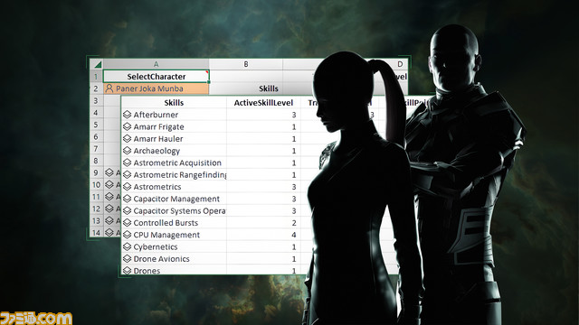The width and height of the screenshot is (579, 325).
Task: Select row 7 header
Action: pyautogui.click(x=96, y=148)
